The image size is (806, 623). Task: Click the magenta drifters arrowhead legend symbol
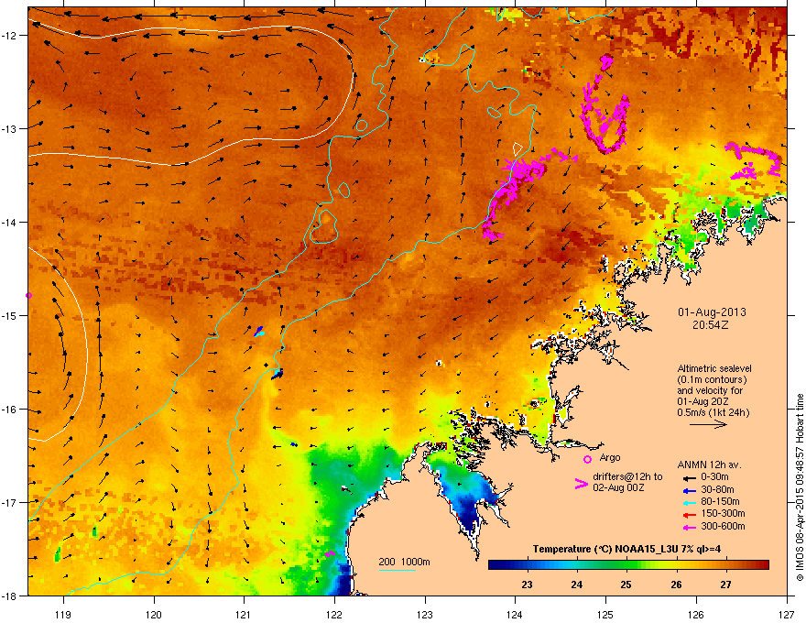click(581, 483)
